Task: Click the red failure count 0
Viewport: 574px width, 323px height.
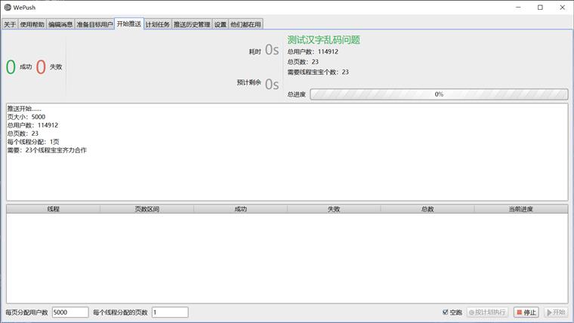Action: 41,67
